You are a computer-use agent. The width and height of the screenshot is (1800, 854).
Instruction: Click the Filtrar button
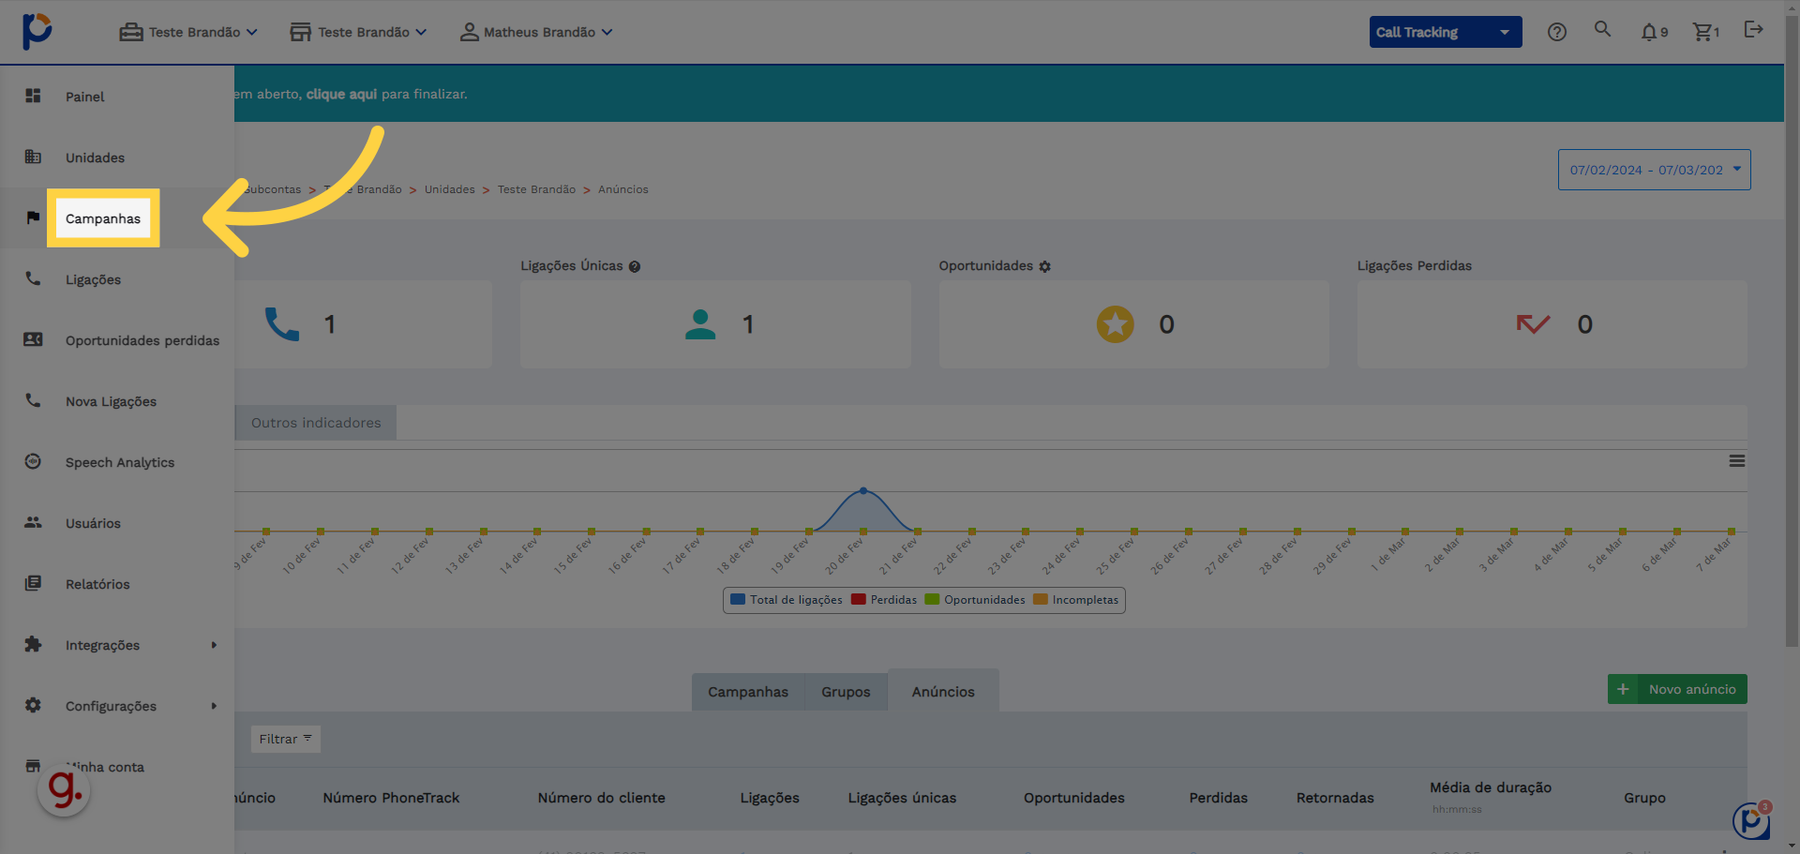pyautogui.click(x=285, y=739)
